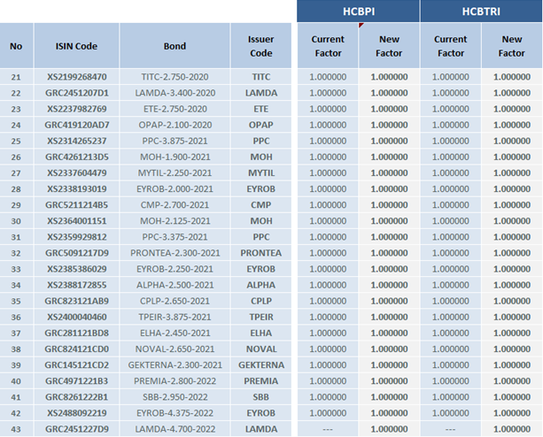Select ISIN cell GRC8261222B1
543x437 pixels.
click(76, 397)
